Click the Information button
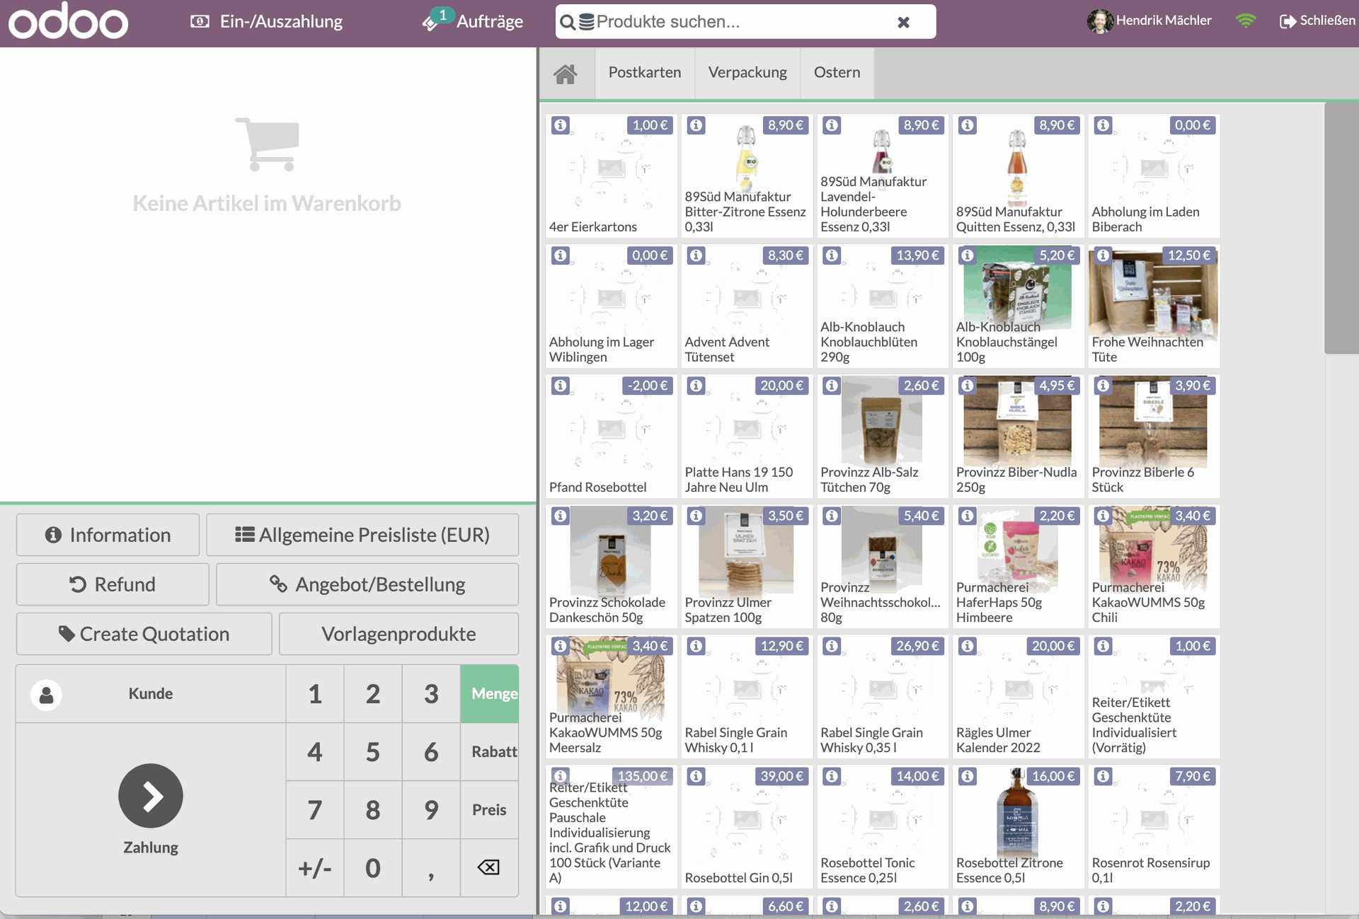This screenshot has width=1359, height=919. (x=108, y=535)
